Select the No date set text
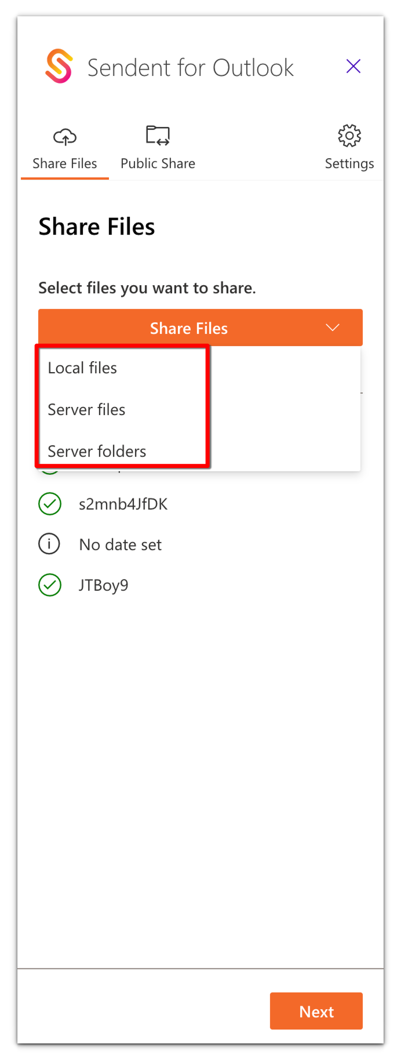 pos(120,545)
